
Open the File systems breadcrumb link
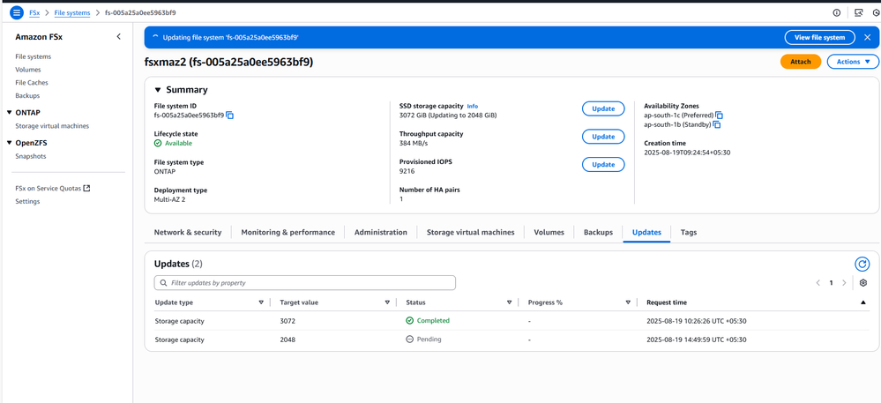click(72, 13)
